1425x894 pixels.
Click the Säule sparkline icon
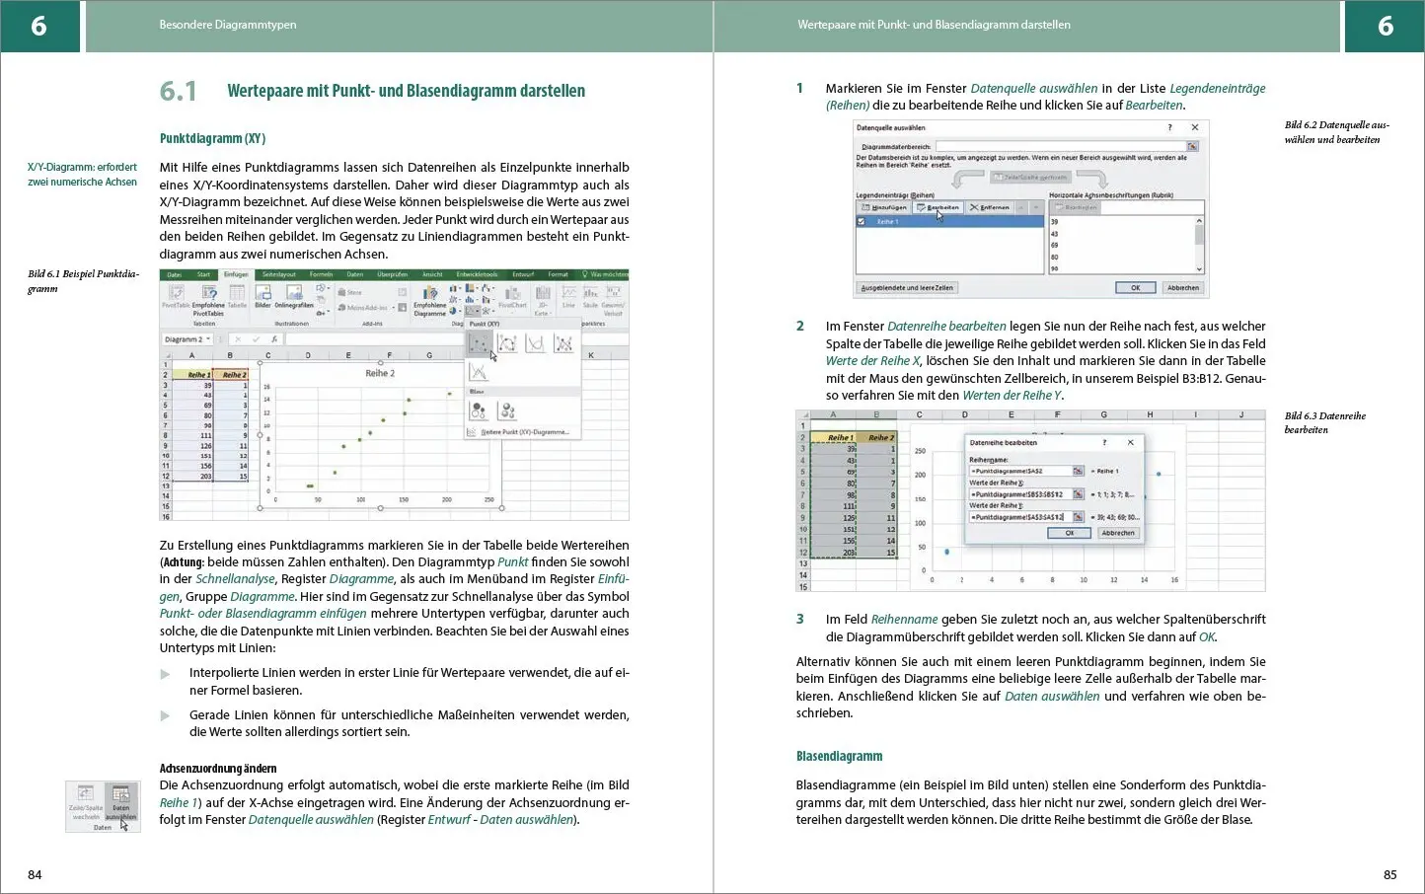point(591,292)
